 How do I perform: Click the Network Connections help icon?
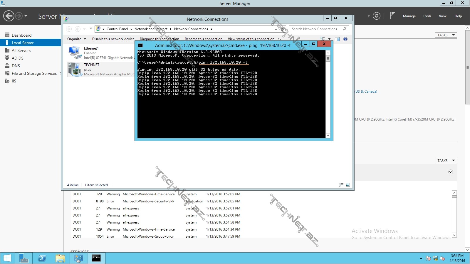[x=345, y=39]
